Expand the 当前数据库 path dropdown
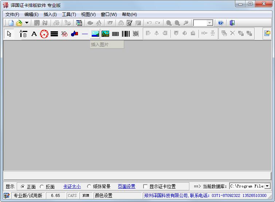This screenshot has height=202, width=275. [x=267, y=186]
